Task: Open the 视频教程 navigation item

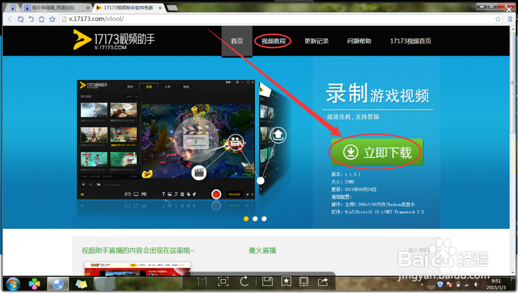Action: pyautogui.click(x=273, y=41)
